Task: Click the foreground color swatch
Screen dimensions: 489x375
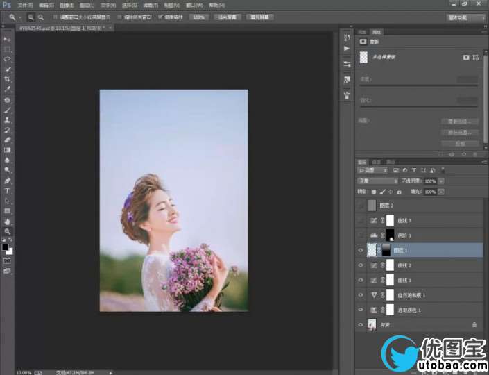Action: coord(6,247)
